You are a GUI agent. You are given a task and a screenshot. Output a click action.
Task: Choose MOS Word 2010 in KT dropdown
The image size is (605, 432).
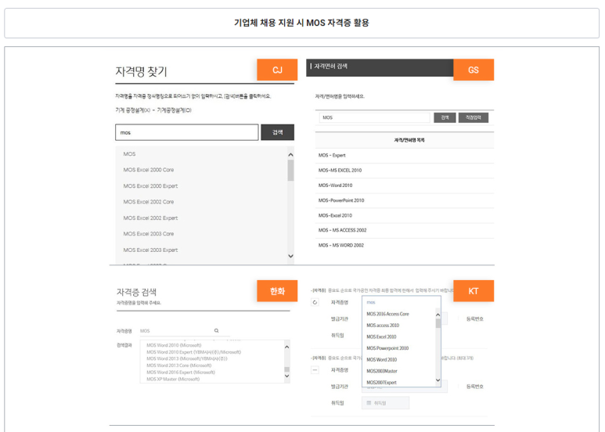tap(382, 359)
